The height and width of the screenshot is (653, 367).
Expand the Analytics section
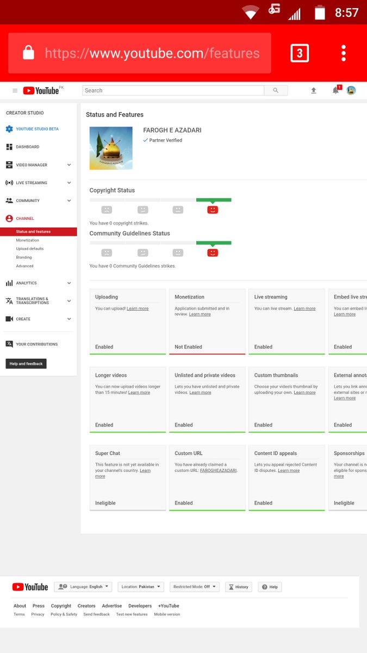coord(69,283)
